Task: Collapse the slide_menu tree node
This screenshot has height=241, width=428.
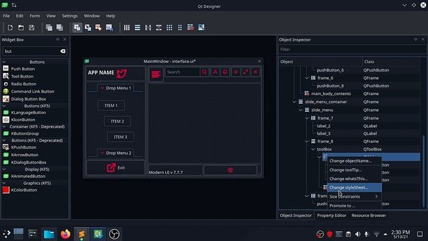Action: (300, 110)
